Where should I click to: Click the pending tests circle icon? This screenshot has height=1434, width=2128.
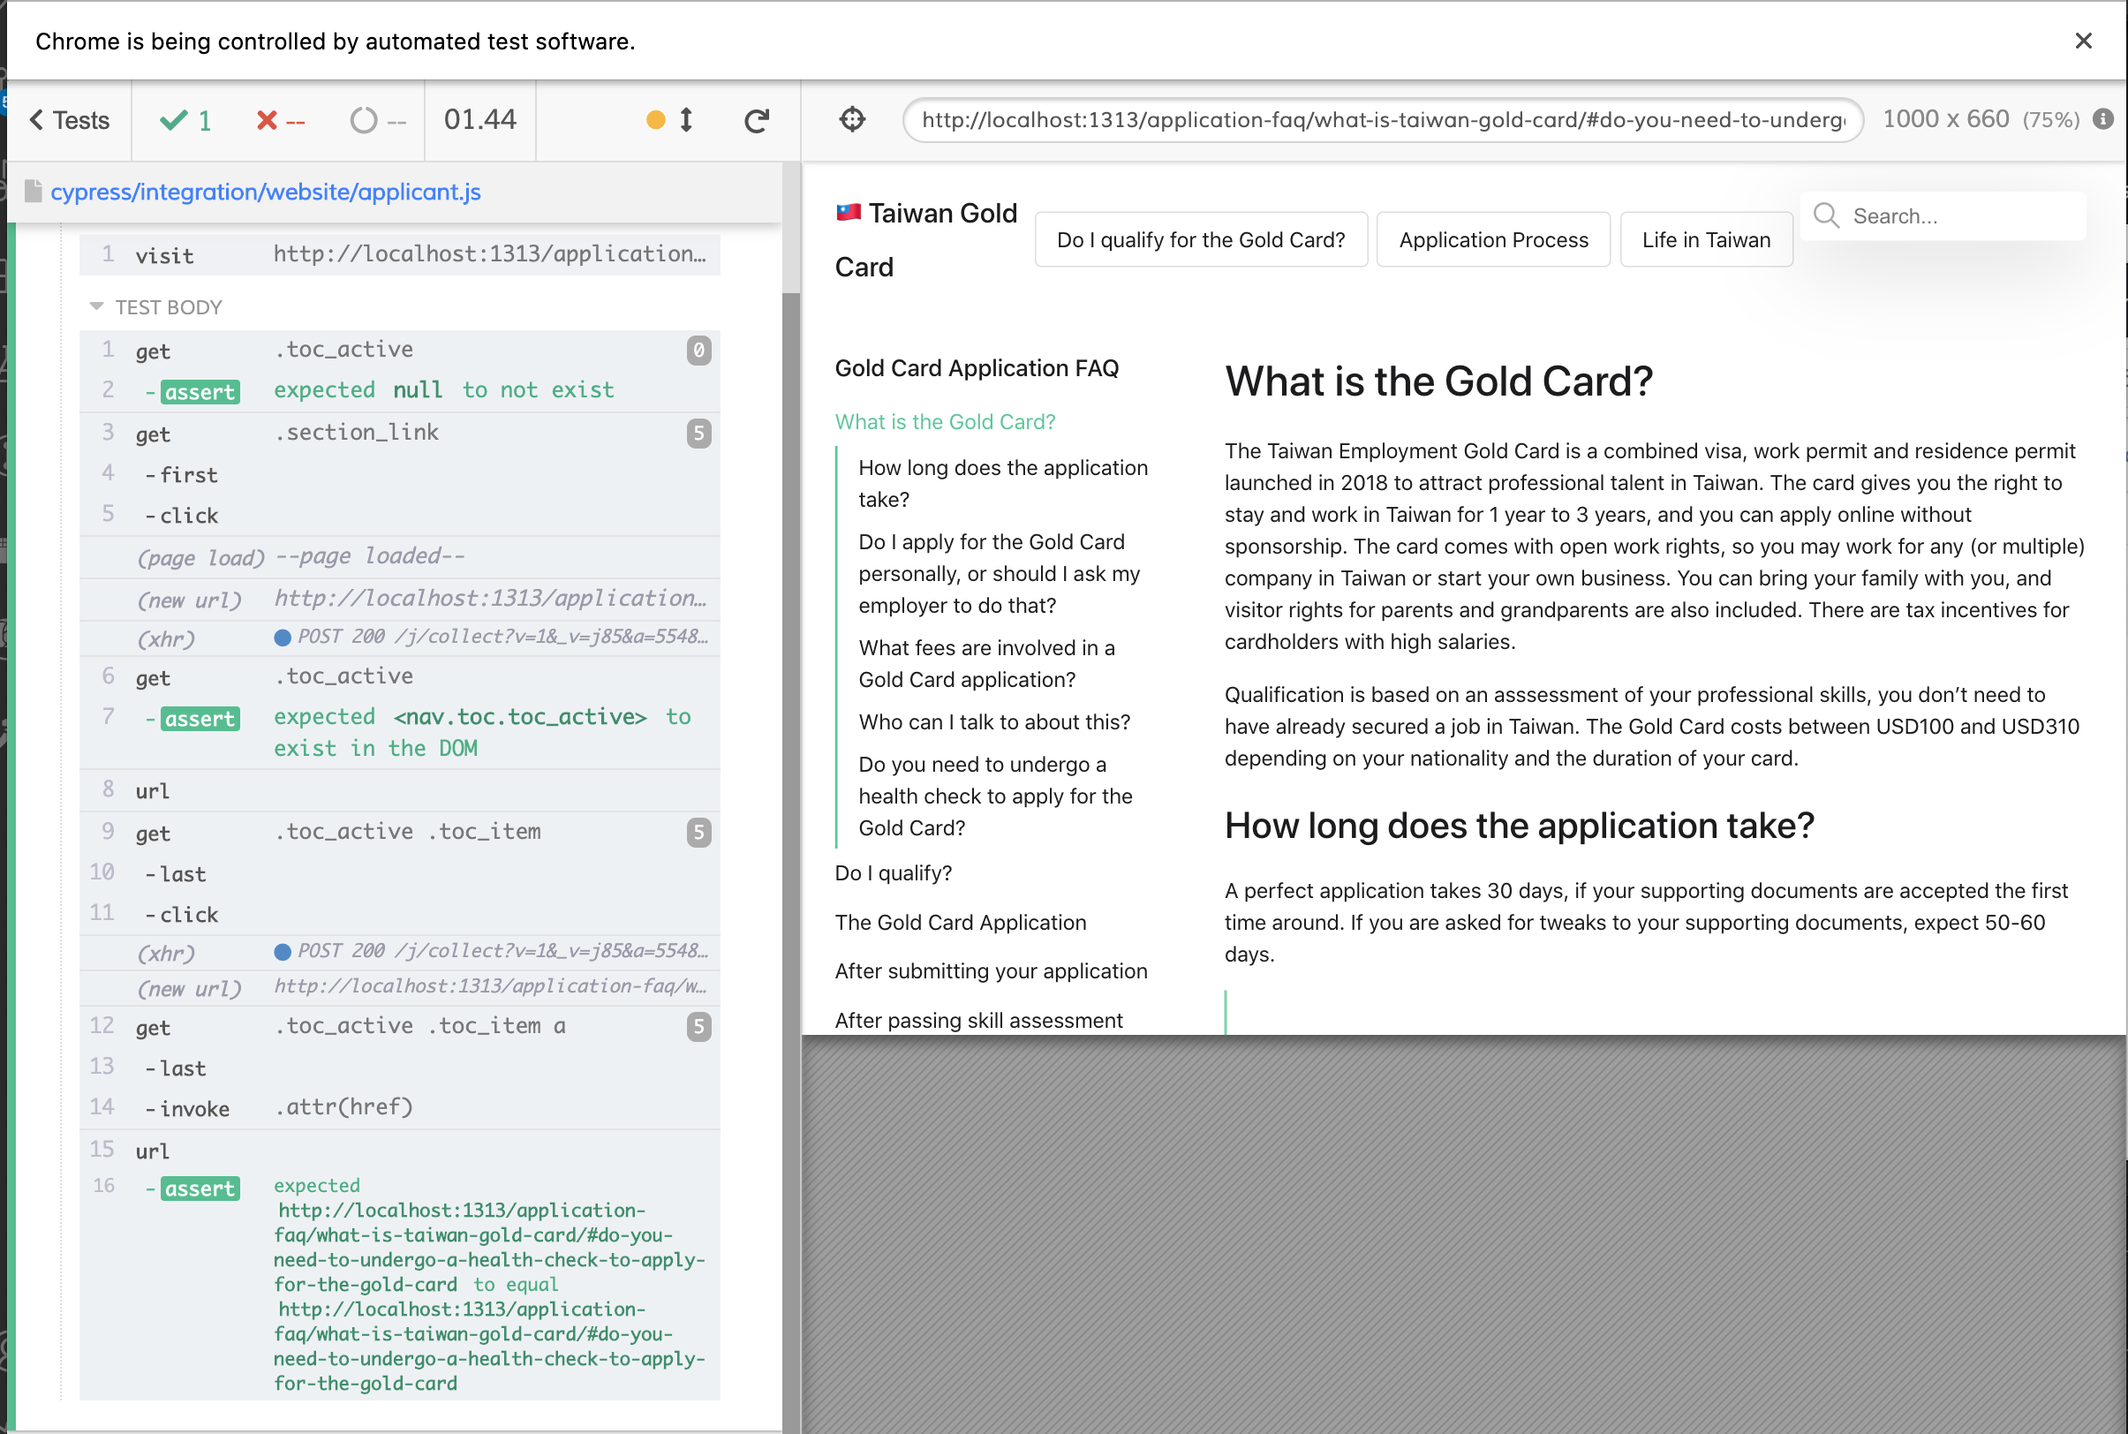point(363,120)
